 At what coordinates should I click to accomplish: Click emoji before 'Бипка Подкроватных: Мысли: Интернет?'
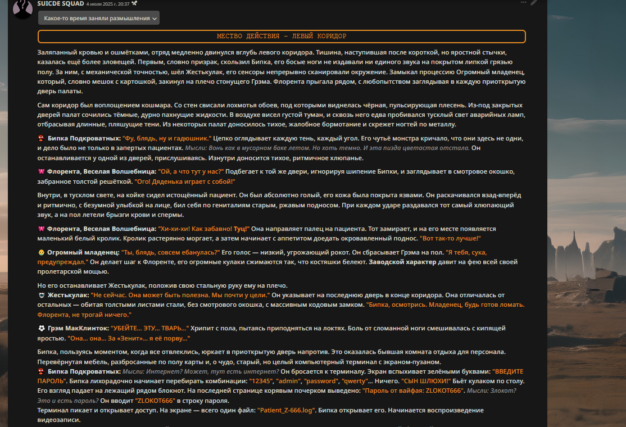click(x=40, y=371)
